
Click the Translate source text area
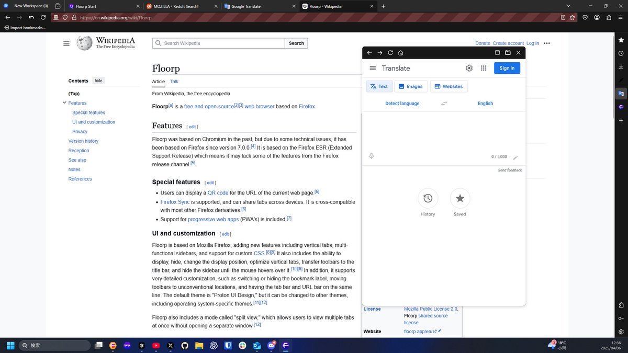(x=444, y=131)
